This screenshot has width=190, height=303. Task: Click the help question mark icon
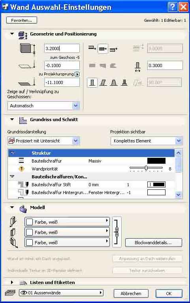tap(172, 7)
